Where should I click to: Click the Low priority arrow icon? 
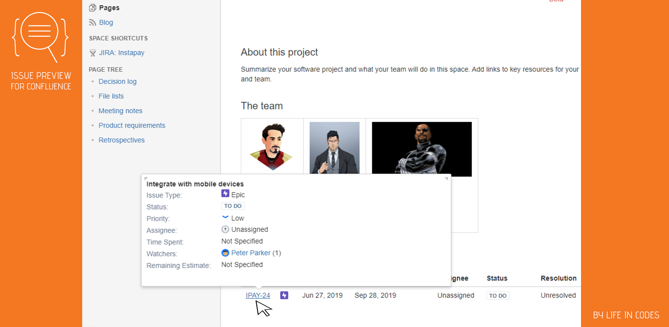[225, 217]
